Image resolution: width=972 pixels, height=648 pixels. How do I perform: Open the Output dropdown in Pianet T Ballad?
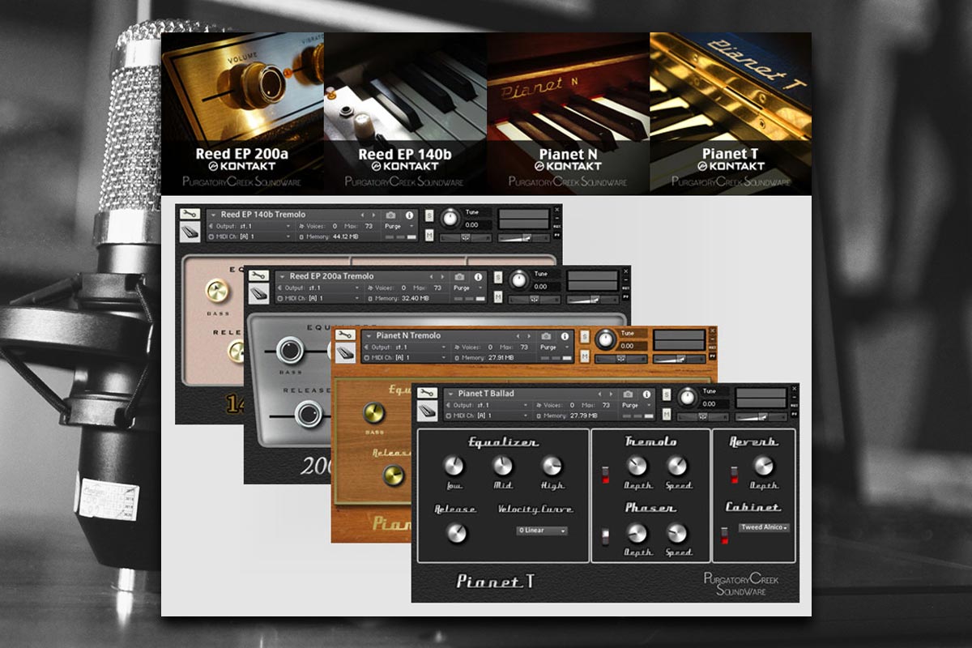coord(488,405)
